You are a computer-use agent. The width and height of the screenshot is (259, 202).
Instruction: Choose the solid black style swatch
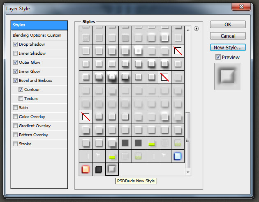point(99,169)
